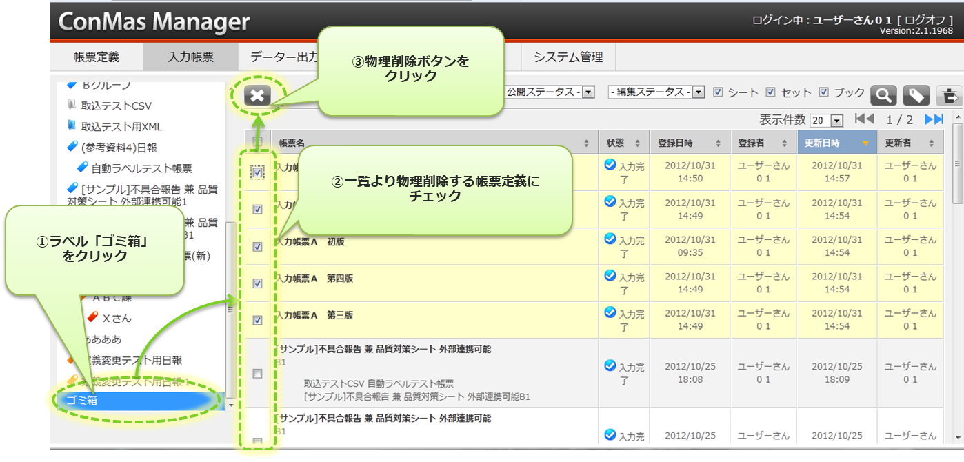964x462 pixels.
Task: Click the magnifier search icon
Action: tap(883, 95)
